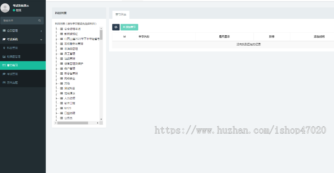The image size is (334, 173).
Task: Click the 添加时间 column header
Action: 319,37
